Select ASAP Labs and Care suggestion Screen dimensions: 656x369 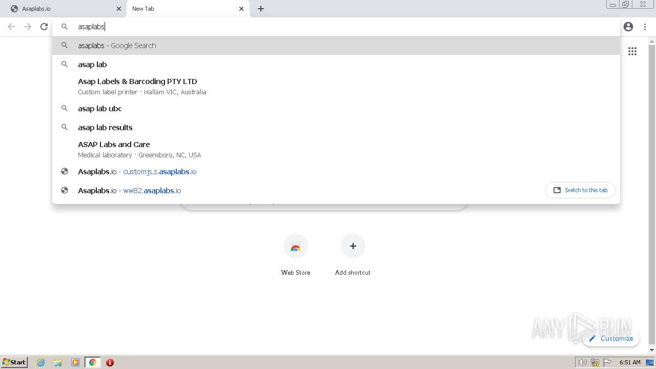pyautogui.click(x=336, y=149)
